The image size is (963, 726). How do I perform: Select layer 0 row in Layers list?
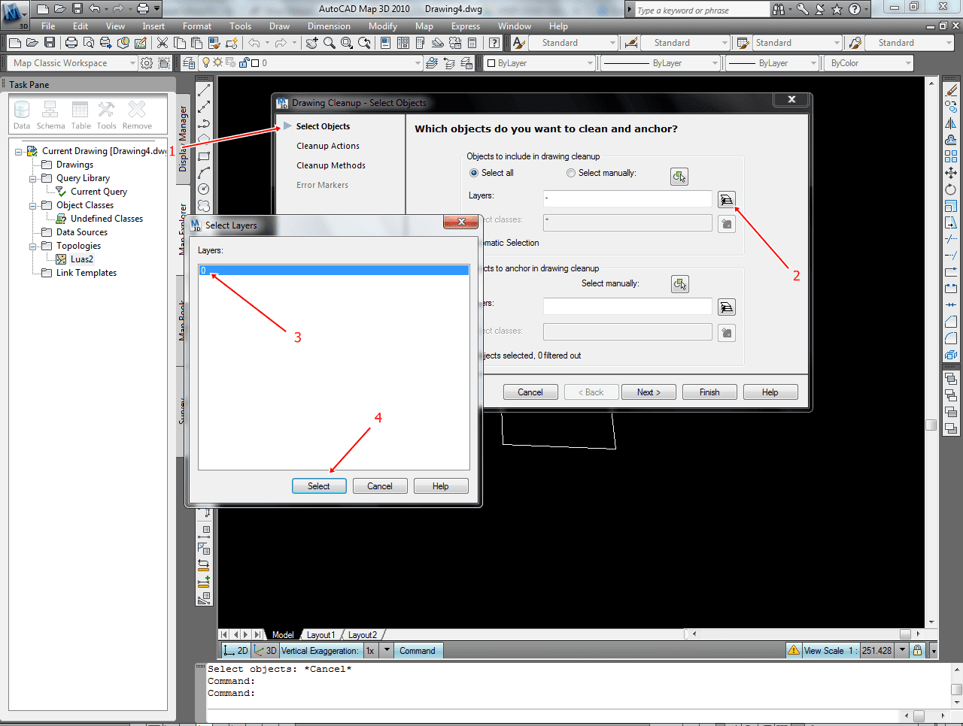pyautogui.click(x=334, y=271)
